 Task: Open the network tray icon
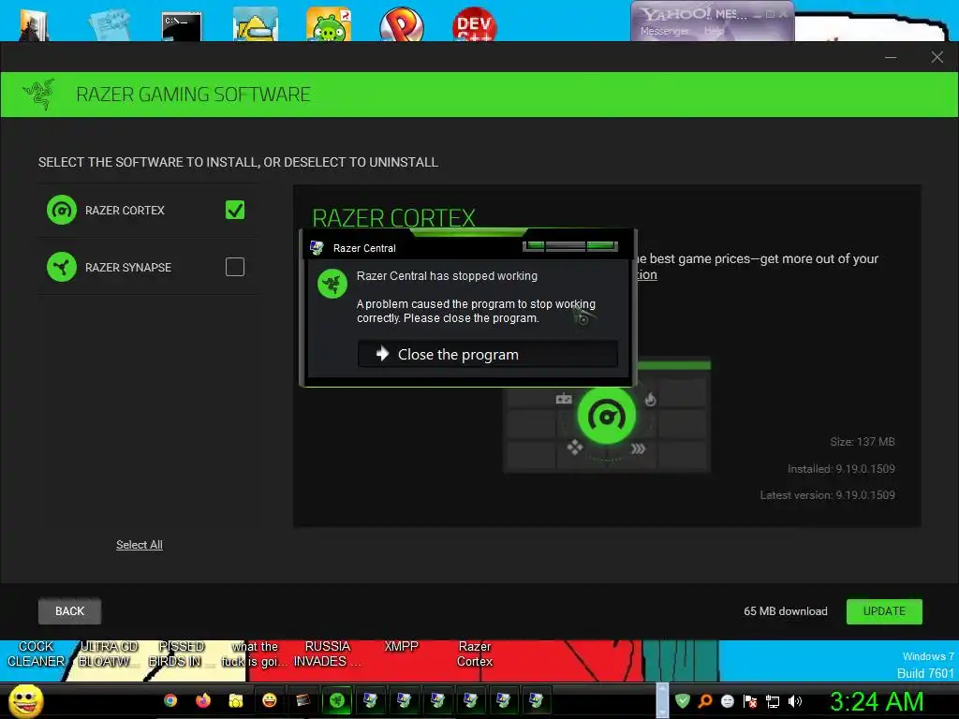tap(773, 701)
